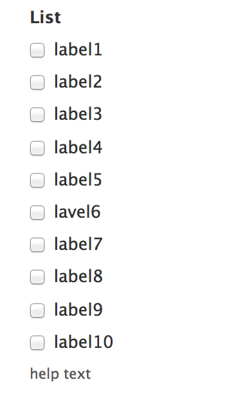Toggle the checkbox for label10

tap(37, 342)
